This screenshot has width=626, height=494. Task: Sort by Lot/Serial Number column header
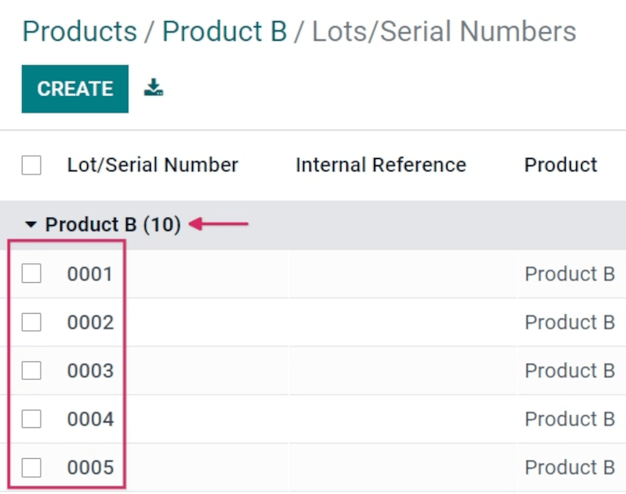click(152, 165)
